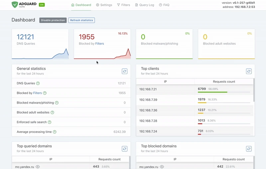Toggle the eye icon beside mc.yandex.ru in blocked domains

[162, 167]
